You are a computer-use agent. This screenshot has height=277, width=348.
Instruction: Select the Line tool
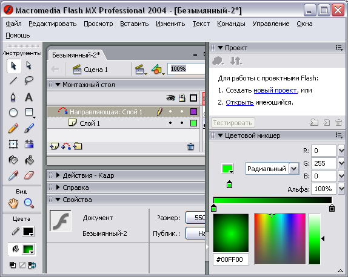tap(13, 80)
